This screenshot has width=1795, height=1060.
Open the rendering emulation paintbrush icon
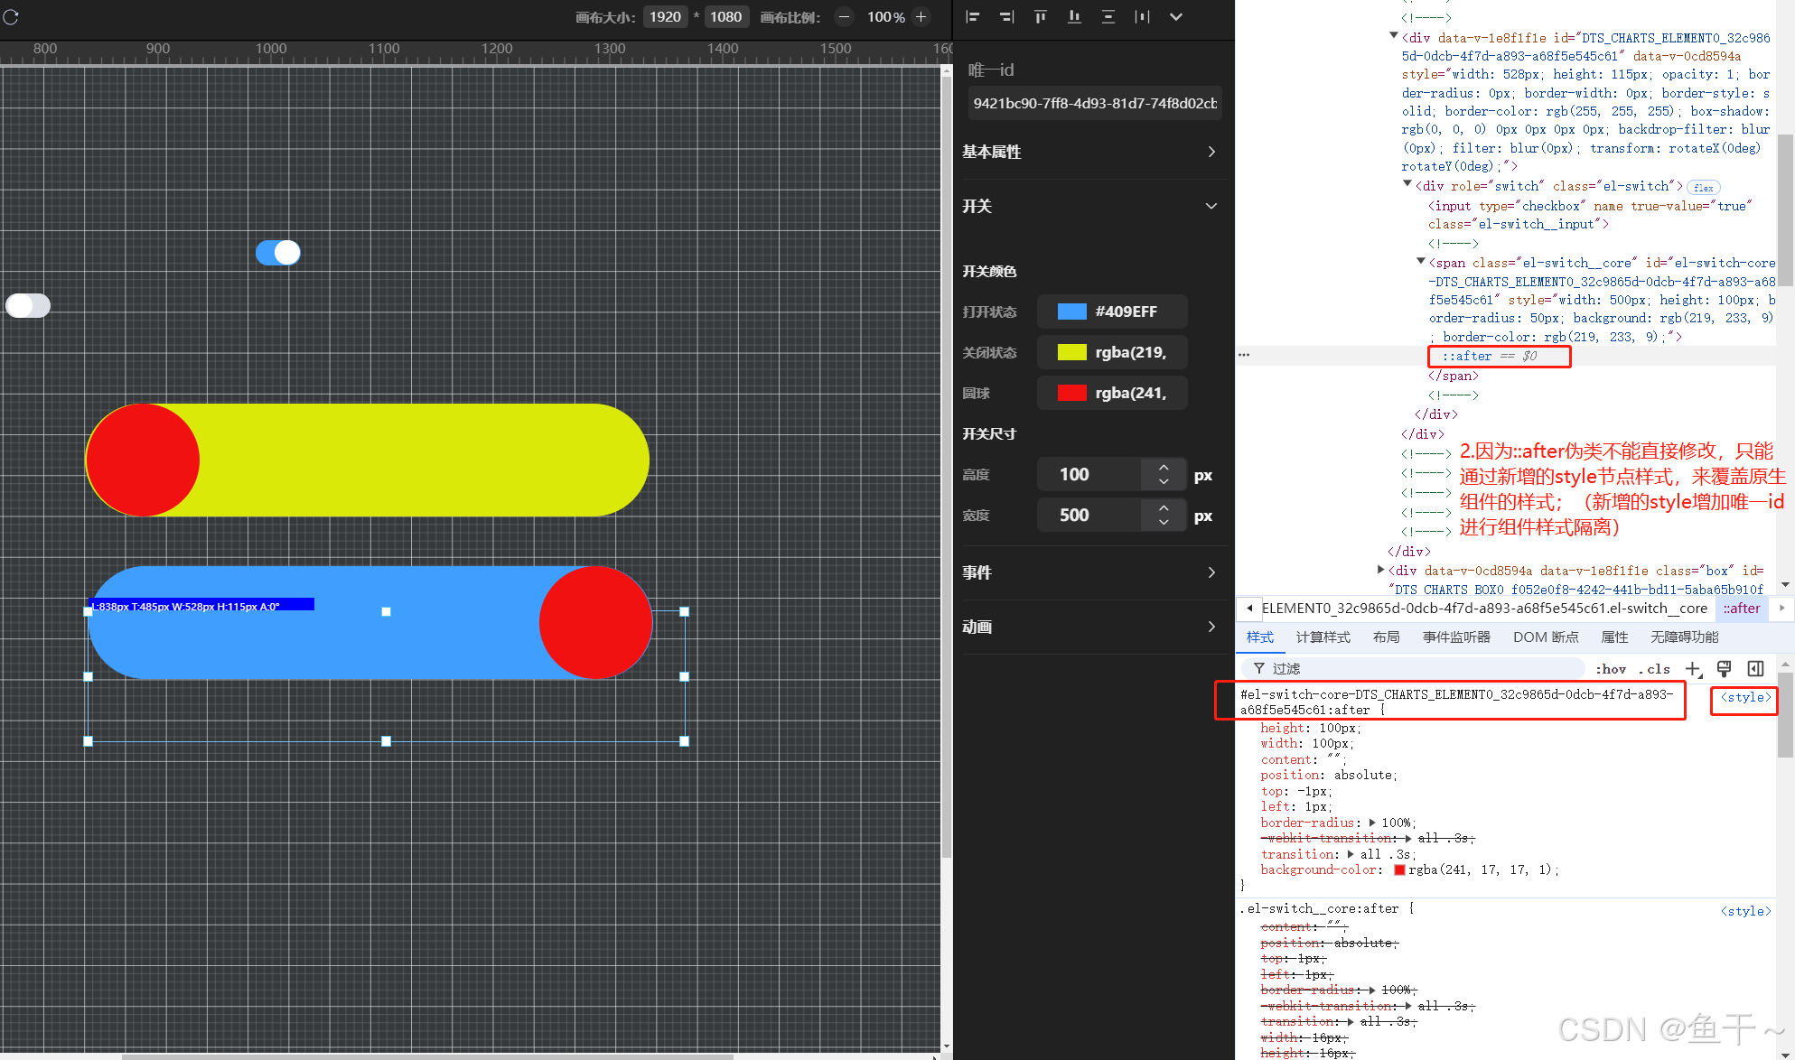[1725, 668]
